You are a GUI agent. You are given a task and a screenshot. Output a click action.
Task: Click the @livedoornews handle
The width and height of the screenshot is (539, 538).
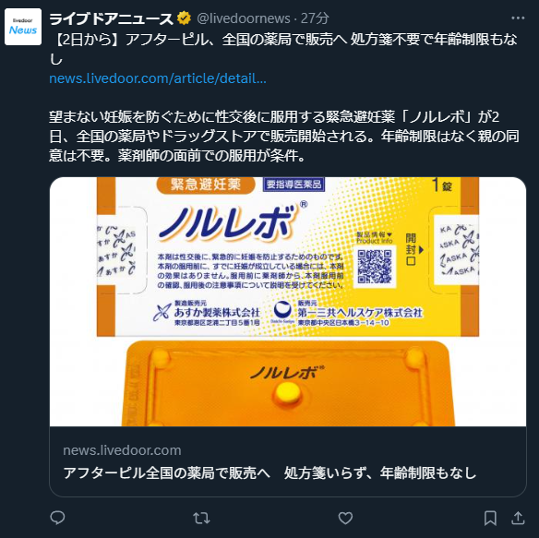coord(244,18)
